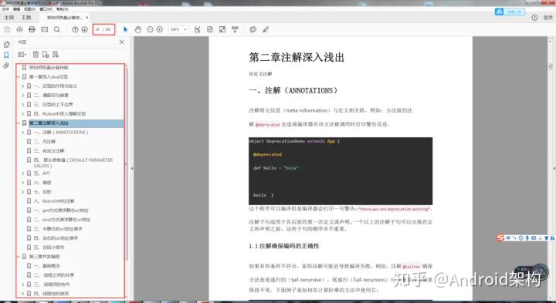Expand the 四、RxJava bookmark

22,113
